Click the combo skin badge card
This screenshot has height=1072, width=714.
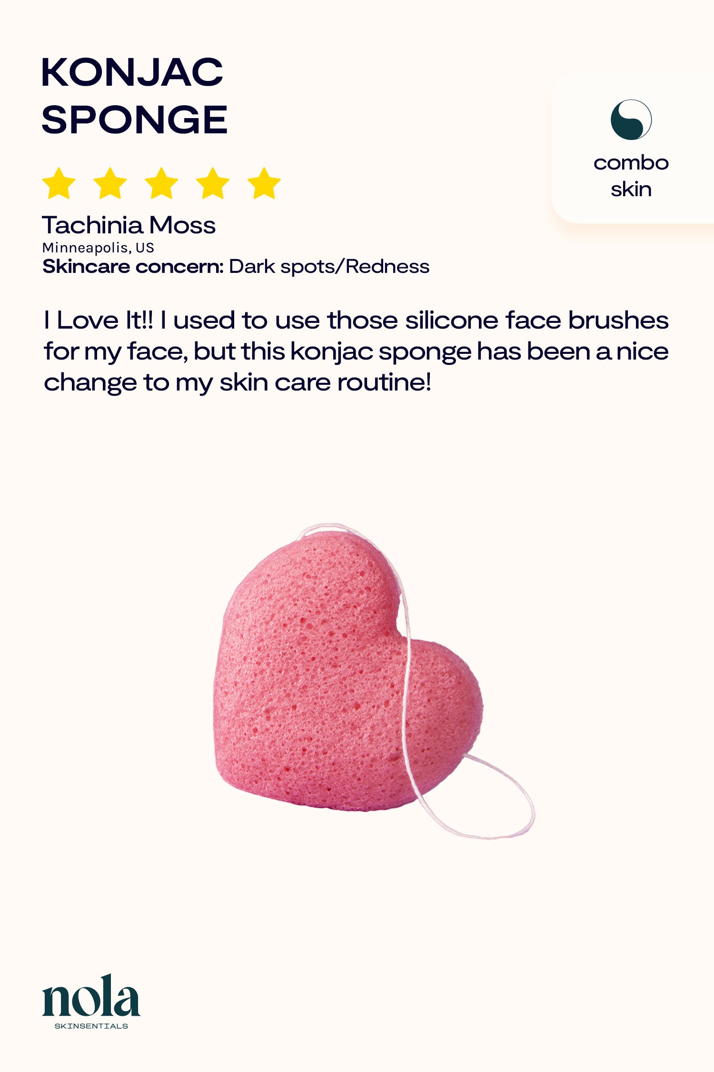633,150
